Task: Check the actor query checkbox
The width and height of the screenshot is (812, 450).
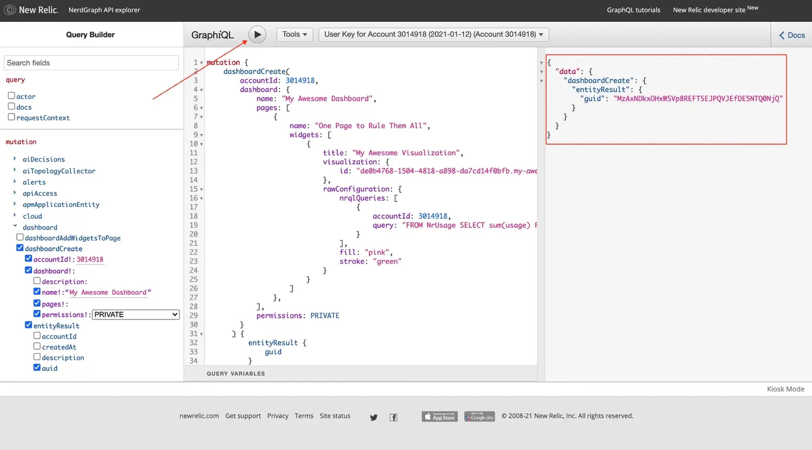Action: (x=11, y=96)
